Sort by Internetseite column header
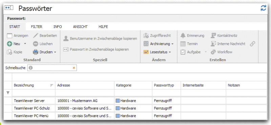Viewport: 271px width, 125px height. tap(203, 85)
